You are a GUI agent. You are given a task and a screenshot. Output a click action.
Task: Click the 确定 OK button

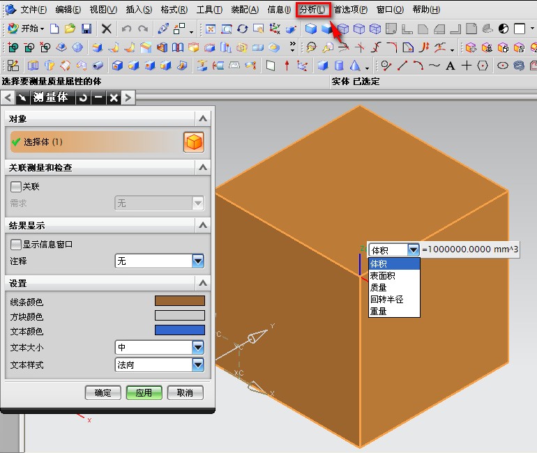(103, 392)
